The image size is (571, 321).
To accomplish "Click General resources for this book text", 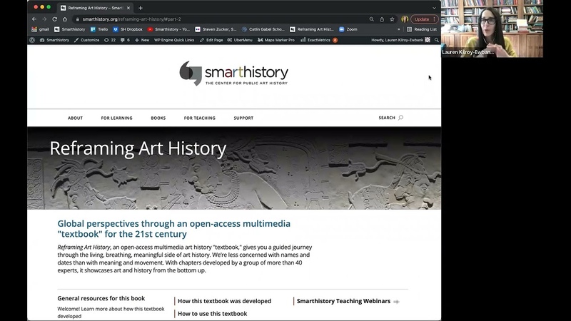I will coord(101,298).
